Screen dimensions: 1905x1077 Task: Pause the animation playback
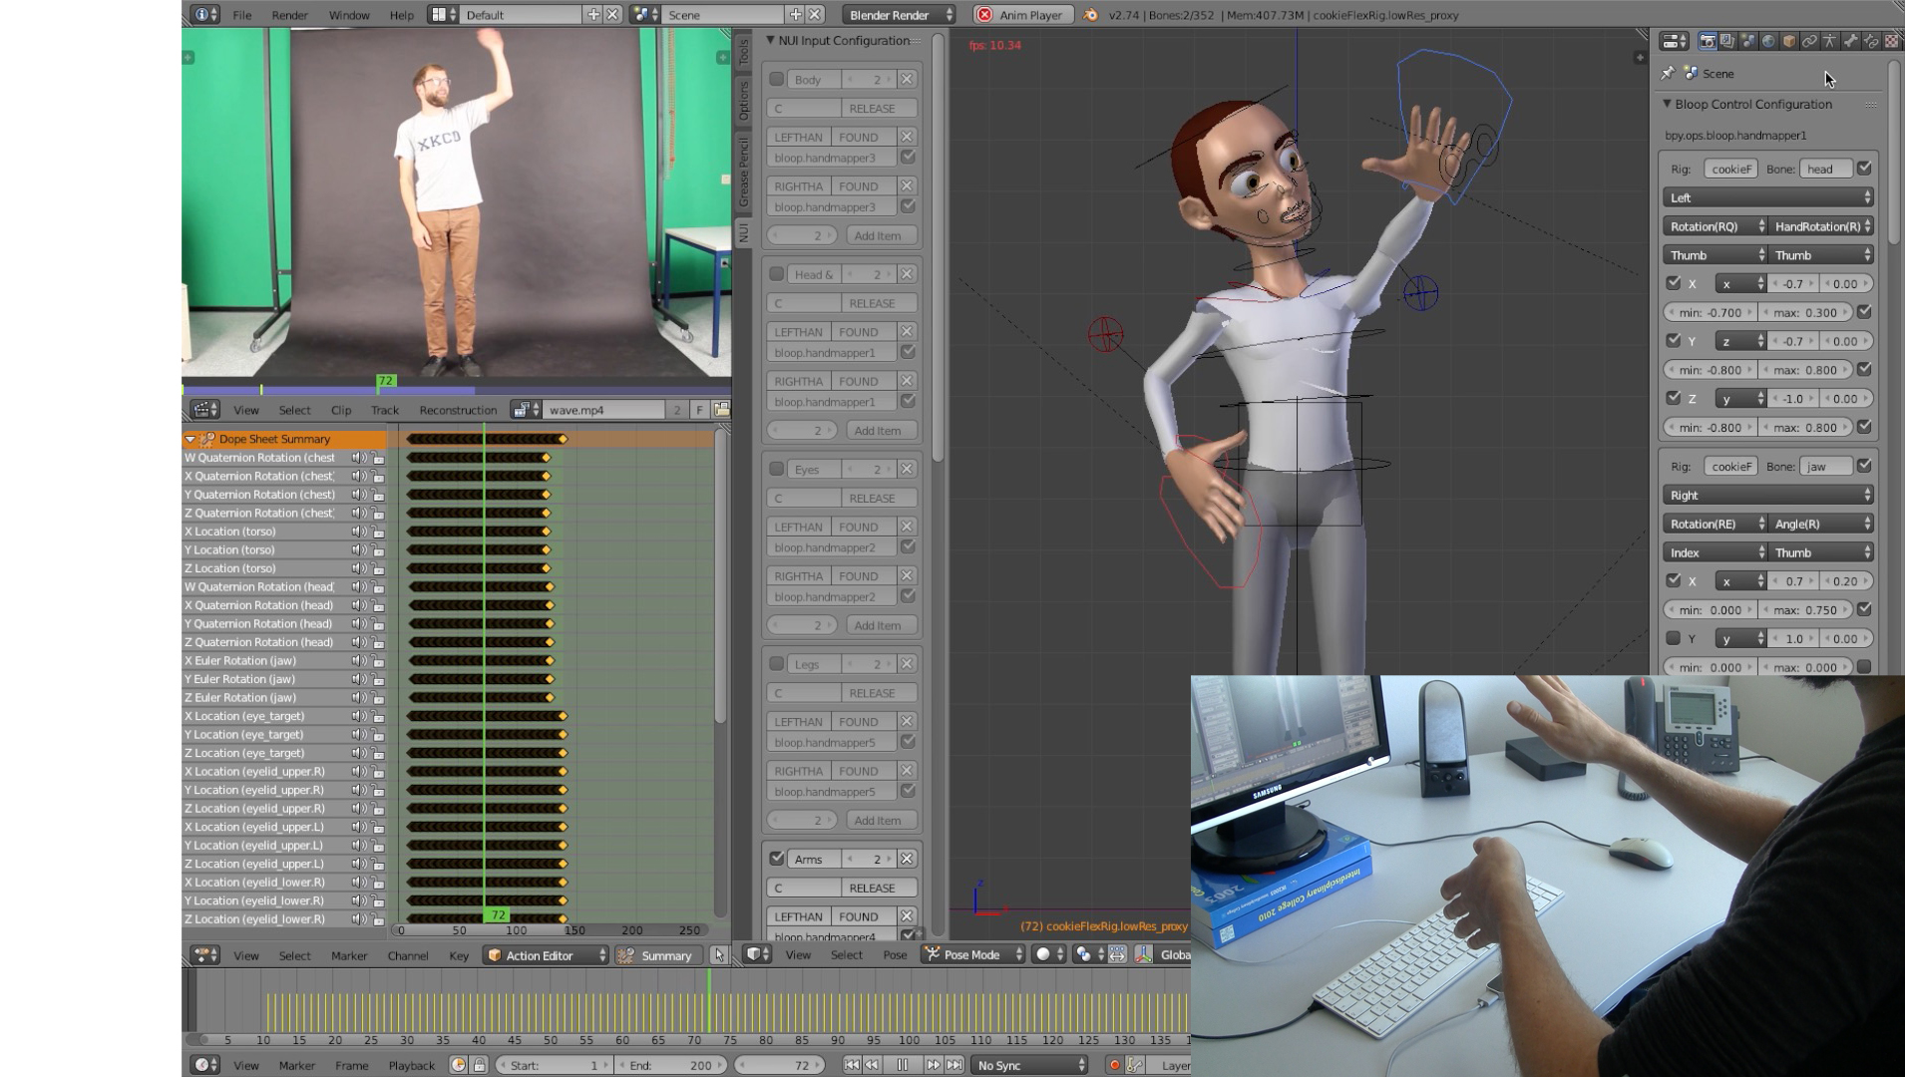tap(902, 1065)
